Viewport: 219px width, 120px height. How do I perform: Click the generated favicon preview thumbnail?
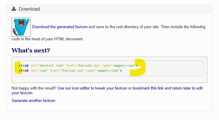tap(21, 27)
